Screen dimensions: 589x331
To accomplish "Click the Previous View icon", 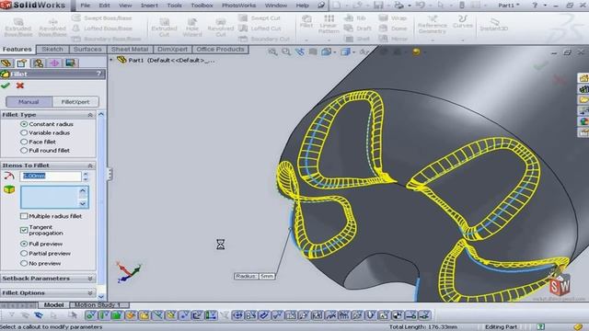I will [300, 51].
